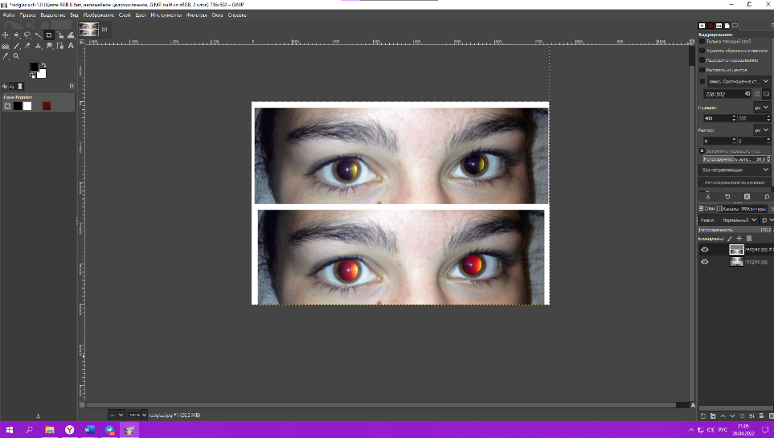The height and width of the screenshot is (438, 774).
Task: Select the Clone stamp tool
Action: [38, 46]
